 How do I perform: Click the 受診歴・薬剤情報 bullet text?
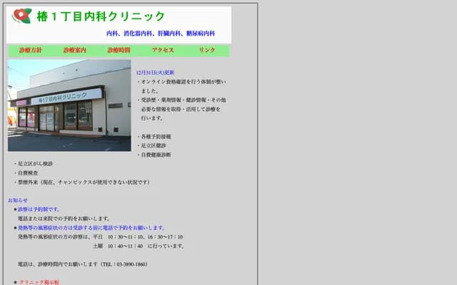pos(181,109)
